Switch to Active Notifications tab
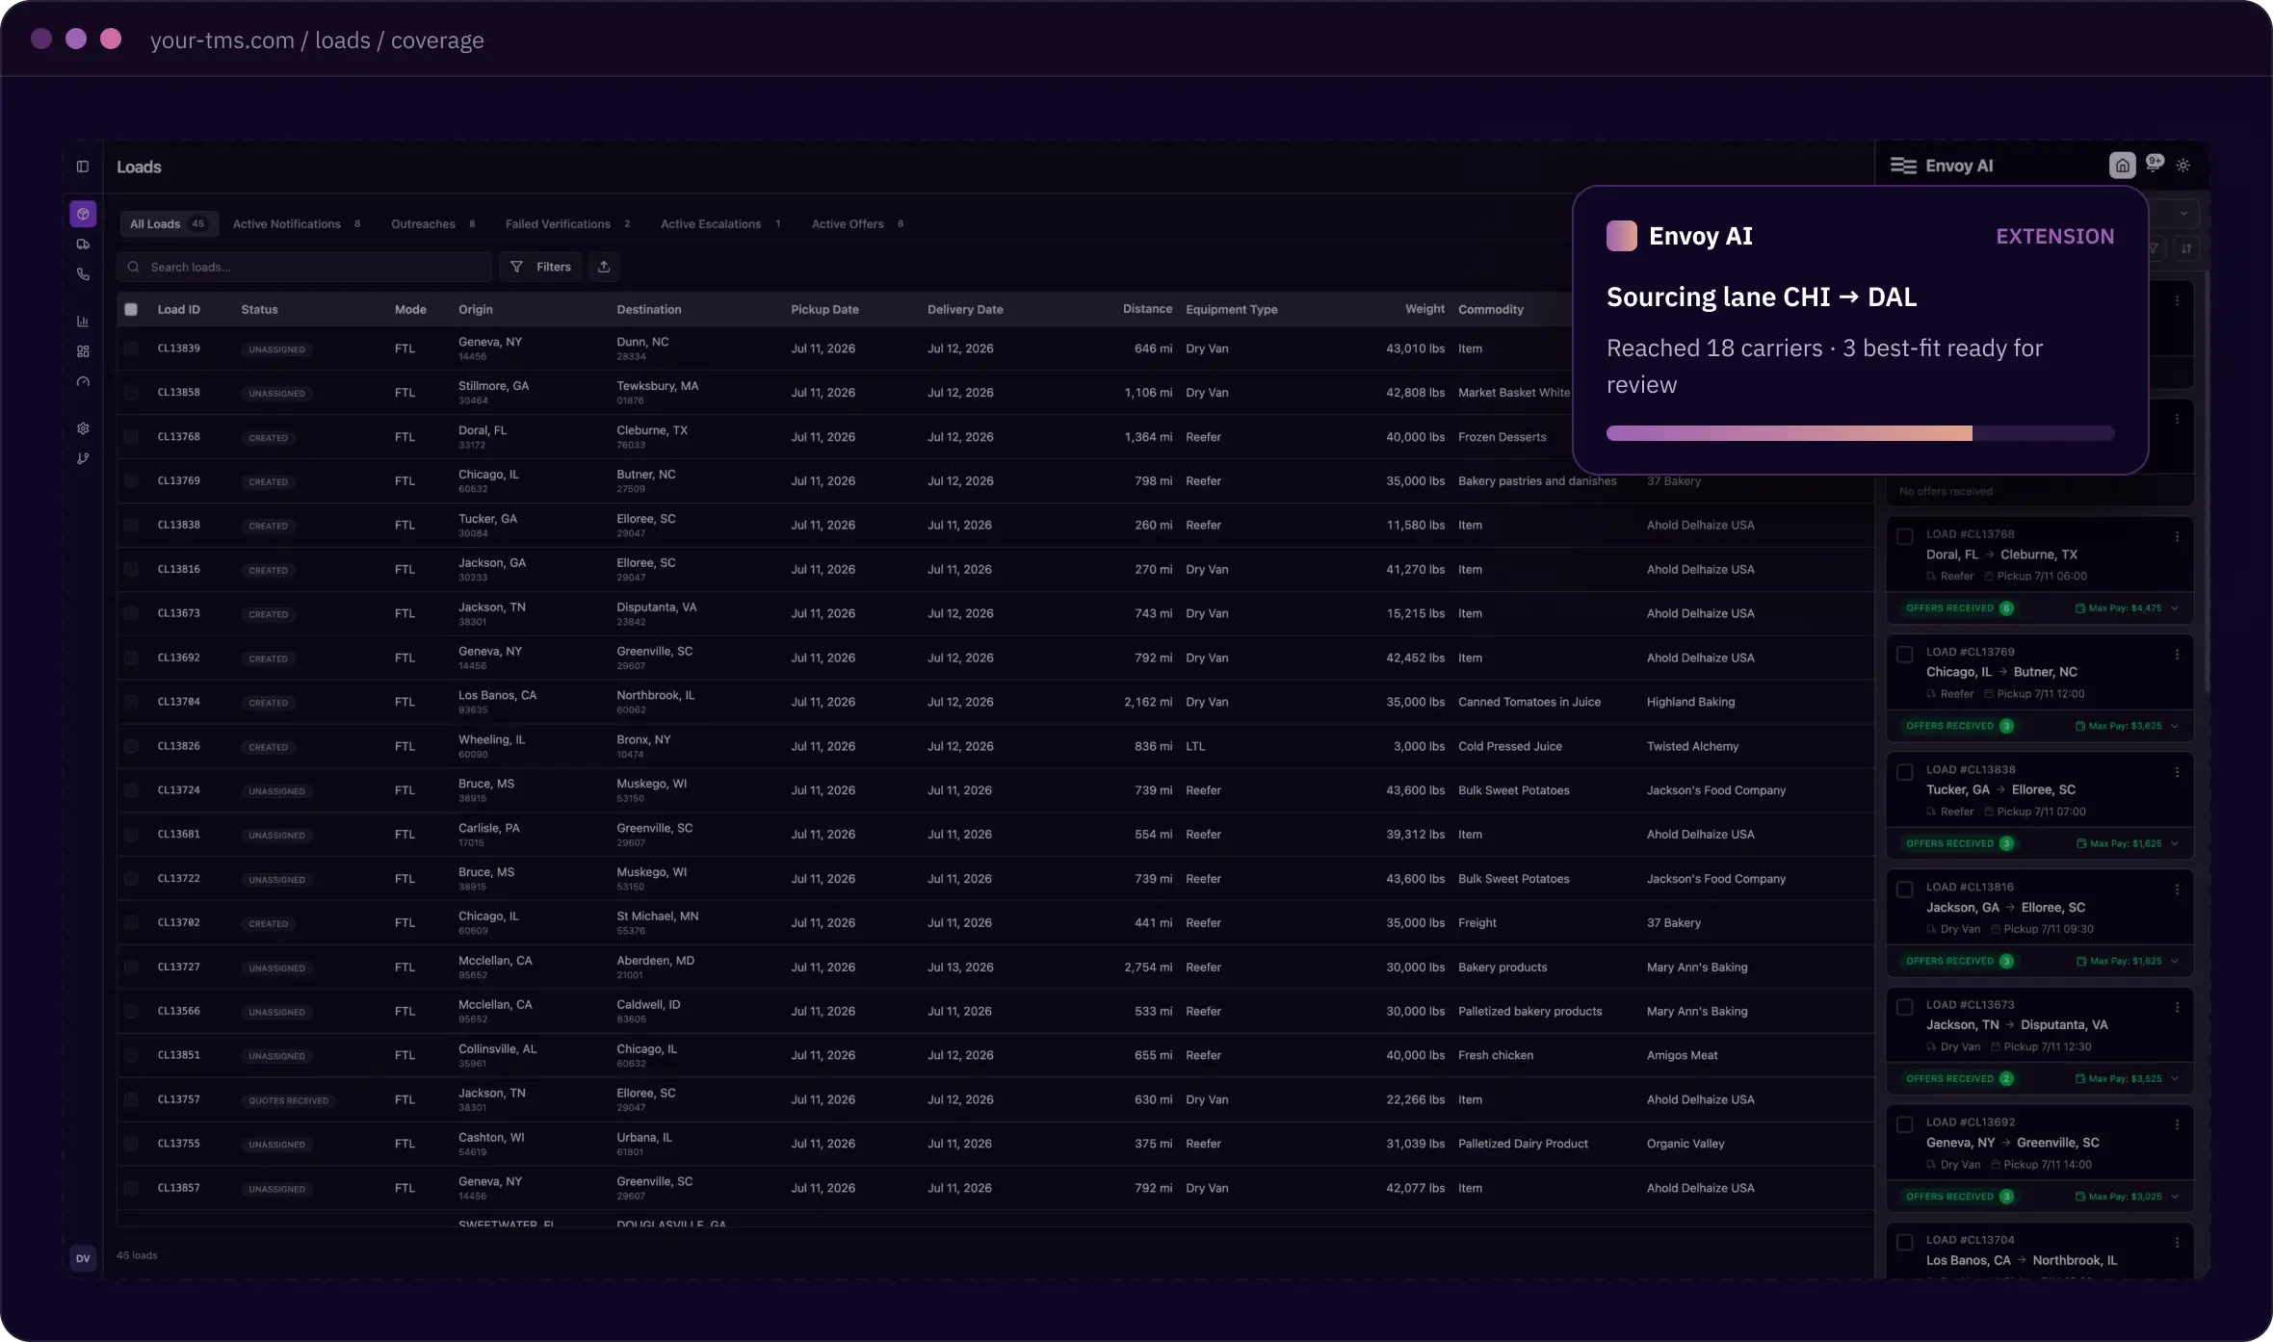This screenshot has height=1342, width=2273. (297, 224)
